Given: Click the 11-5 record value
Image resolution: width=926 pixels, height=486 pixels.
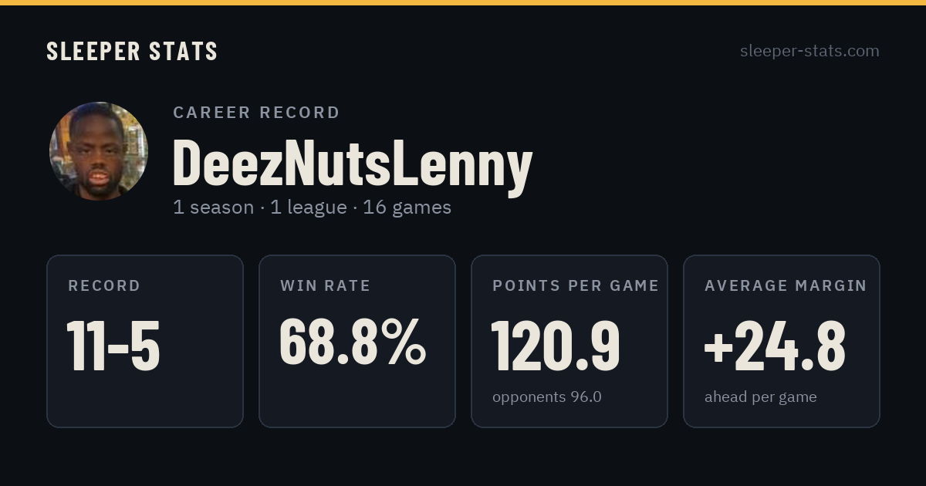Looking at the screenshot, I should click(x=113, y=346).
